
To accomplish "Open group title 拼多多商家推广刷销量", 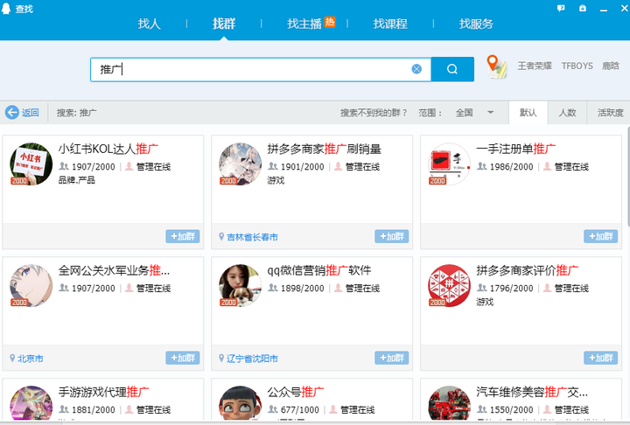I will pos(324,149).
